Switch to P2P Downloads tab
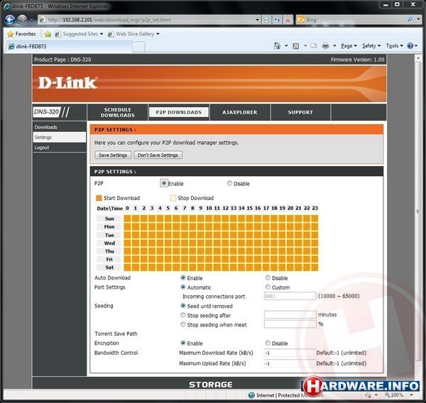The height and width of the screenshot is (403, 426). 179,112
